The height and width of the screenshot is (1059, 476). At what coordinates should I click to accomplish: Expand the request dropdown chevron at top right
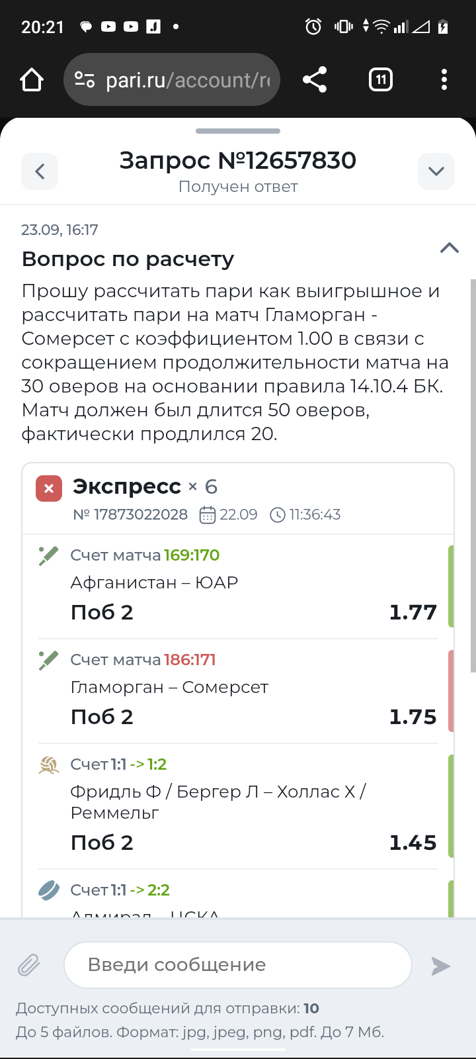tap(436, 171)
